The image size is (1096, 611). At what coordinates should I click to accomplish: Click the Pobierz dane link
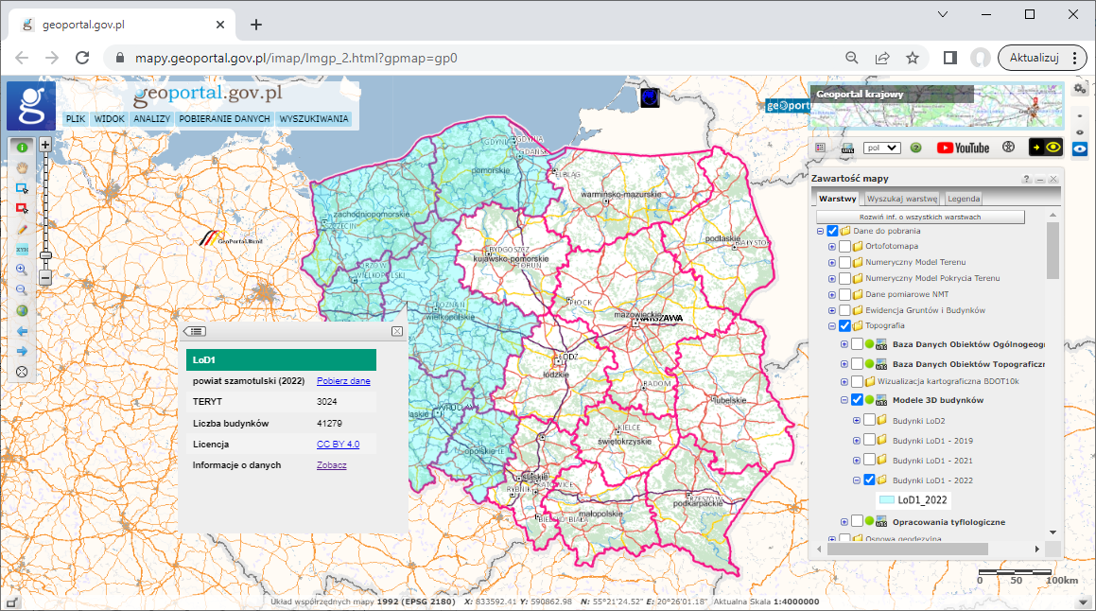[x=343, y=381]
